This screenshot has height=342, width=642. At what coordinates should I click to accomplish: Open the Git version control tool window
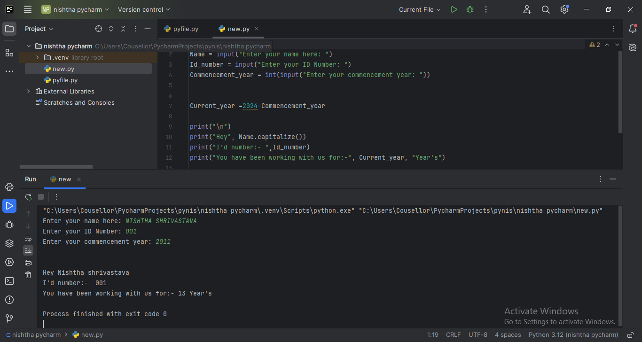pyautogui.click(x=9, y=318)
